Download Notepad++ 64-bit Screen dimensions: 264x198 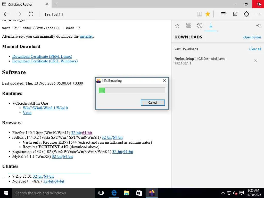tap(59, 181)
